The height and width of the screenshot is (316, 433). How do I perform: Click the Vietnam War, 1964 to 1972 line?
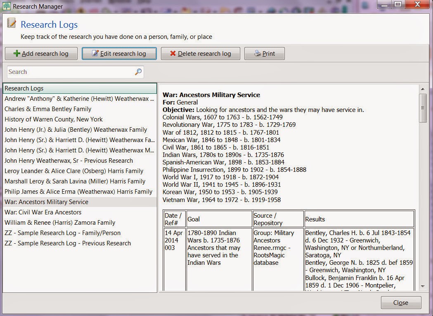222,200
